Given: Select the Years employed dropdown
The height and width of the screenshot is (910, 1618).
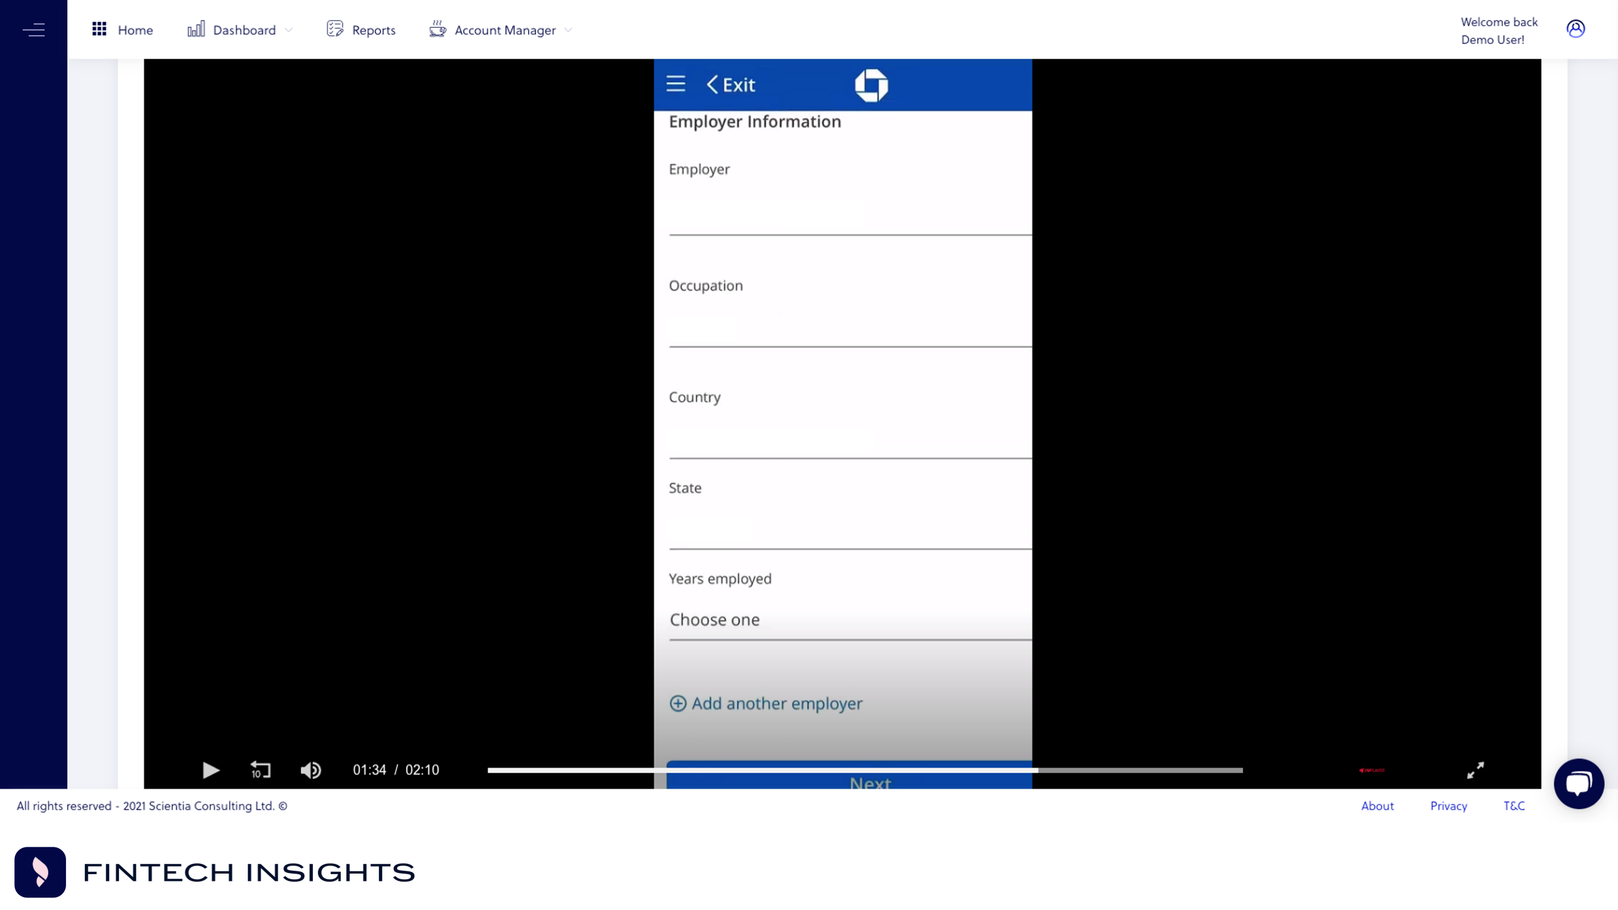Looking at the screenshot, I should 849,619.
